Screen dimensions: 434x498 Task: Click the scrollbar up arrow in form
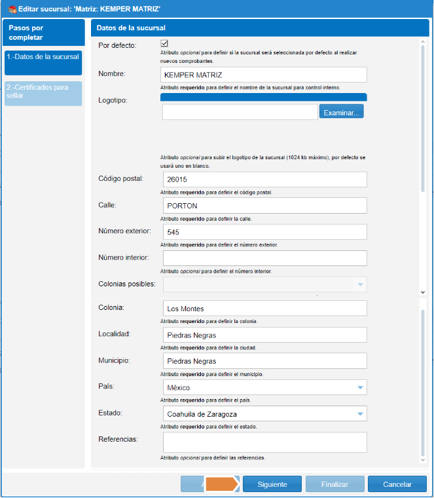coord(422,41)
